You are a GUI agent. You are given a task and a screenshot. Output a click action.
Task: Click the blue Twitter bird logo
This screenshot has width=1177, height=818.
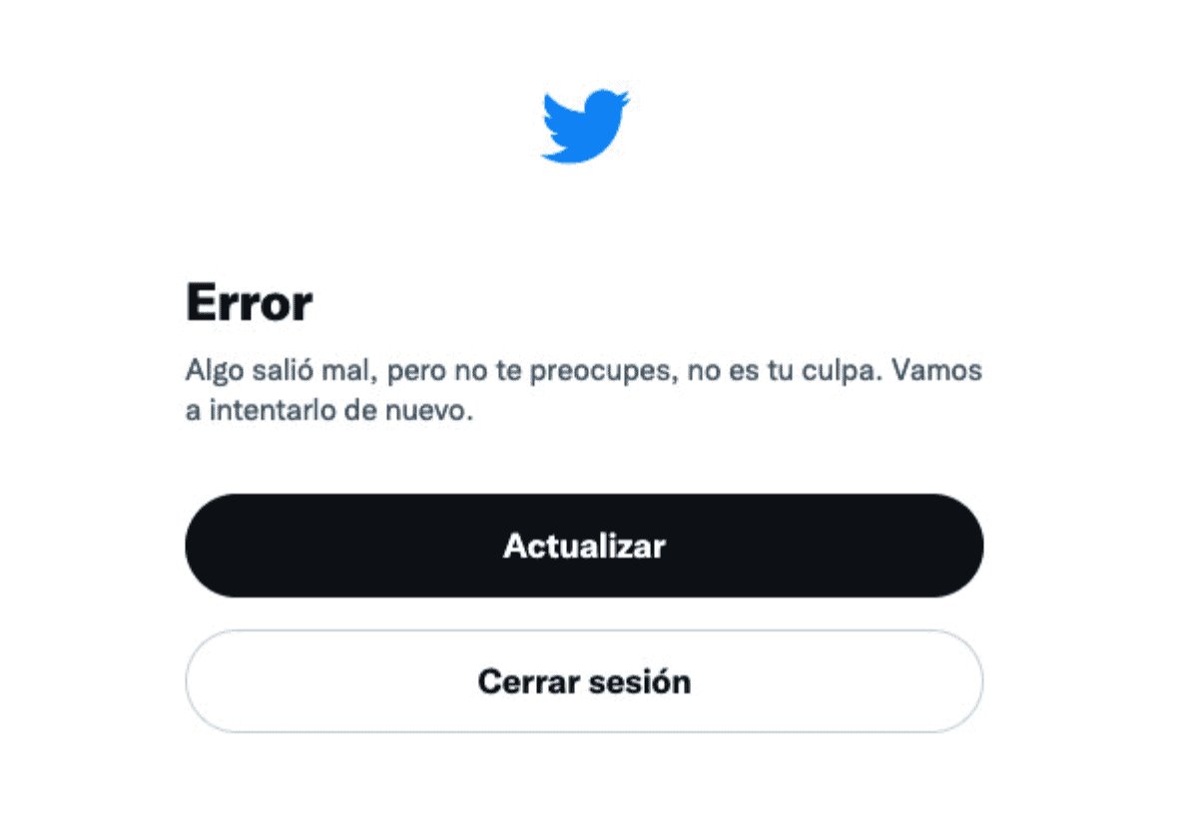[585, 126]
